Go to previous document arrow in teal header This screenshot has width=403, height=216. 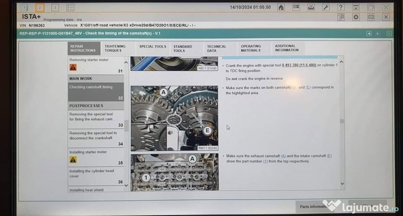coord(369,33)
